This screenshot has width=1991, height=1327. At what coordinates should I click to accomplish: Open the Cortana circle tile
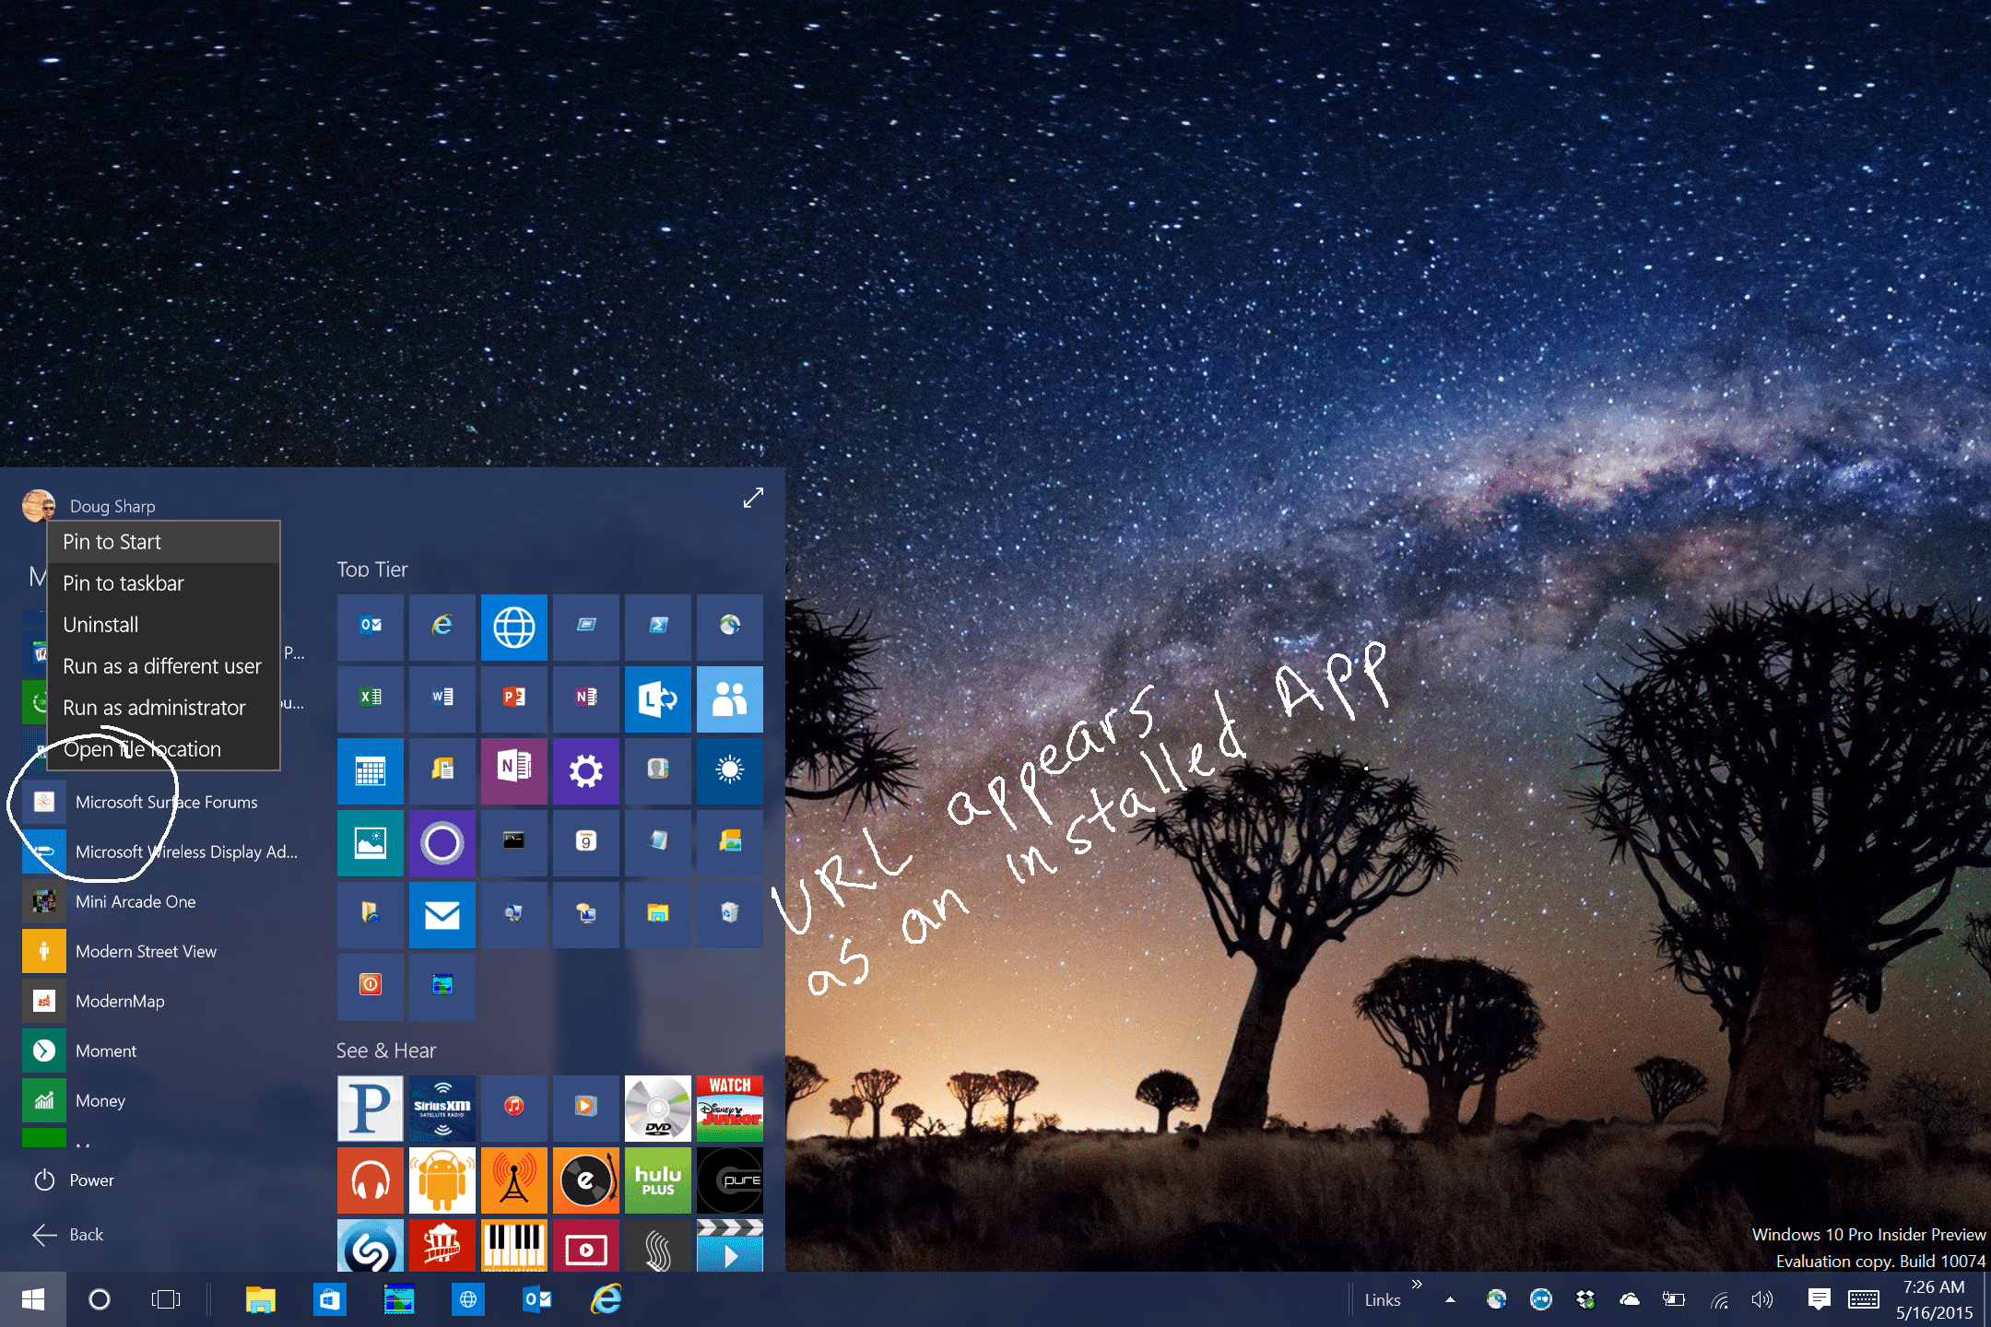pyautogui.click(x=442, y=842)
